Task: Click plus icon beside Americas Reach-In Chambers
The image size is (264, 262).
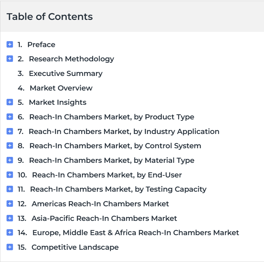Action: pyautogui.click(x=10, y=204)
